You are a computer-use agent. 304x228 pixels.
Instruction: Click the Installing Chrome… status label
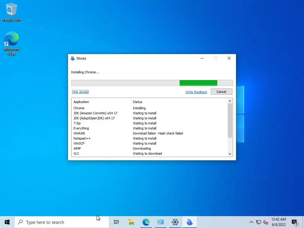click(x=85, y=72)
